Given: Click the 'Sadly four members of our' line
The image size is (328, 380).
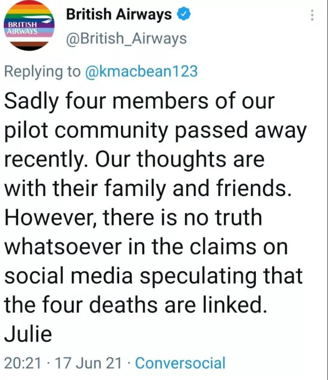Looking at the screenshot, I should [x=140, y=101].
